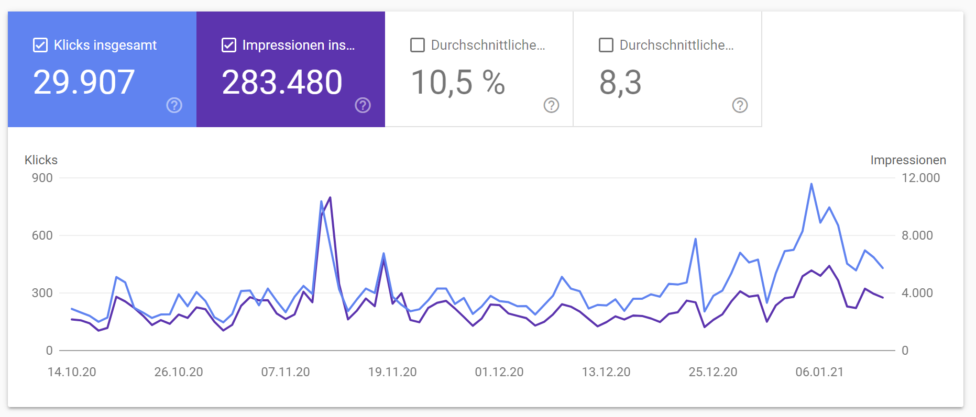Open help tooltip for Klicks insgesamt metric
This screenshot has width=976, height=417.
[x=173, y=106]
